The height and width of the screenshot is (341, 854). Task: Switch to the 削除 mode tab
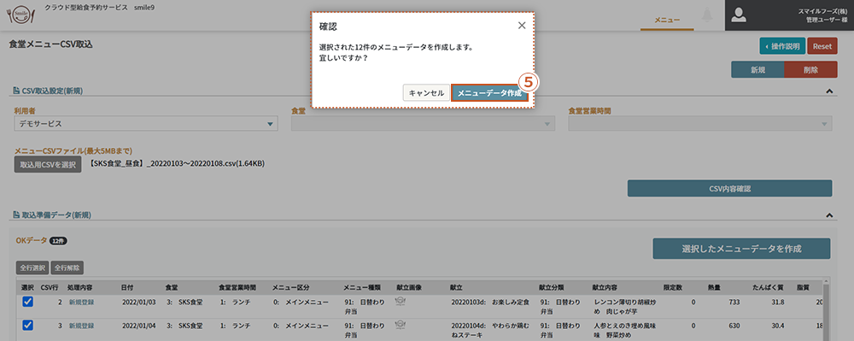click(x=810, y=70)
